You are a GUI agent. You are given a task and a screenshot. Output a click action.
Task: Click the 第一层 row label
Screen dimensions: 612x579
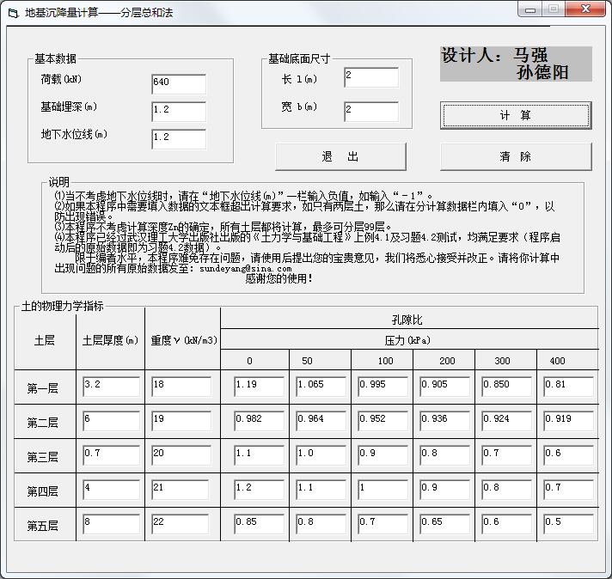(x=42, y=388)
